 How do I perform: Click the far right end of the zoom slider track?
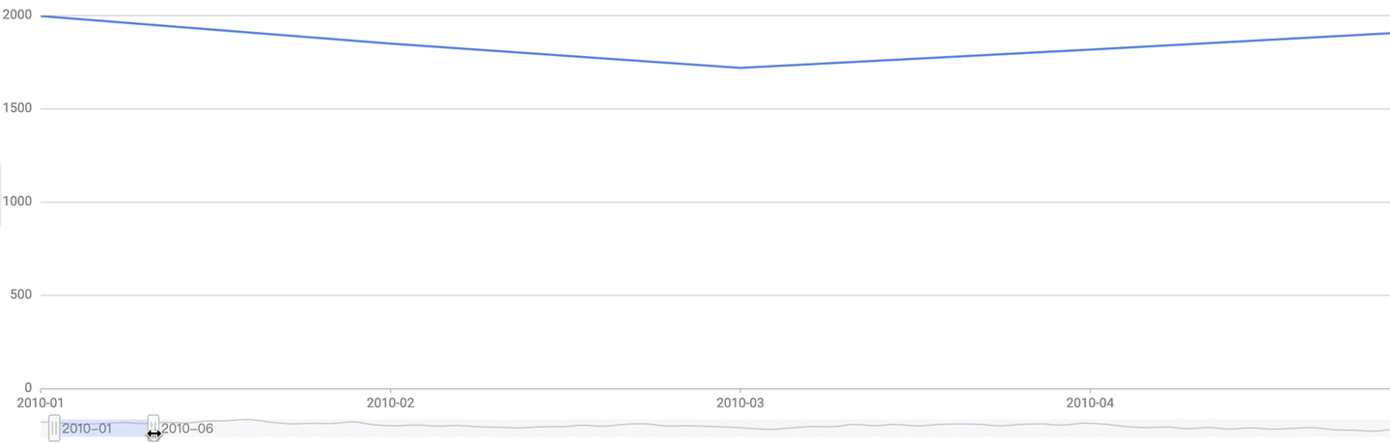pos(1384,428)
